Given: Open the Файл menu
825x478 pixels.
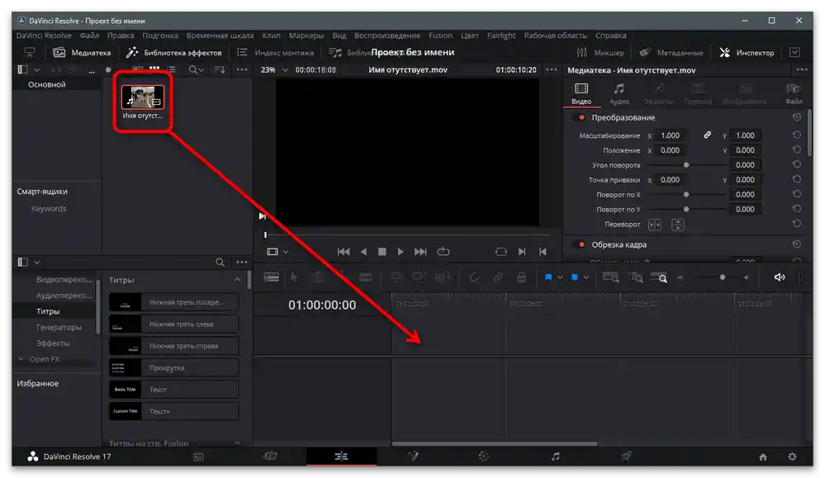Looking at the screenshot, I should pos(89,35).
